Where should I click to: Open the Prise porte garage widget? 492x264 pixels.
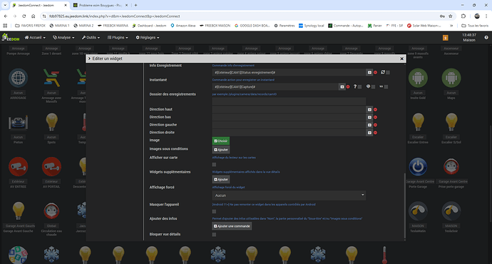click(x=451, y=167)
